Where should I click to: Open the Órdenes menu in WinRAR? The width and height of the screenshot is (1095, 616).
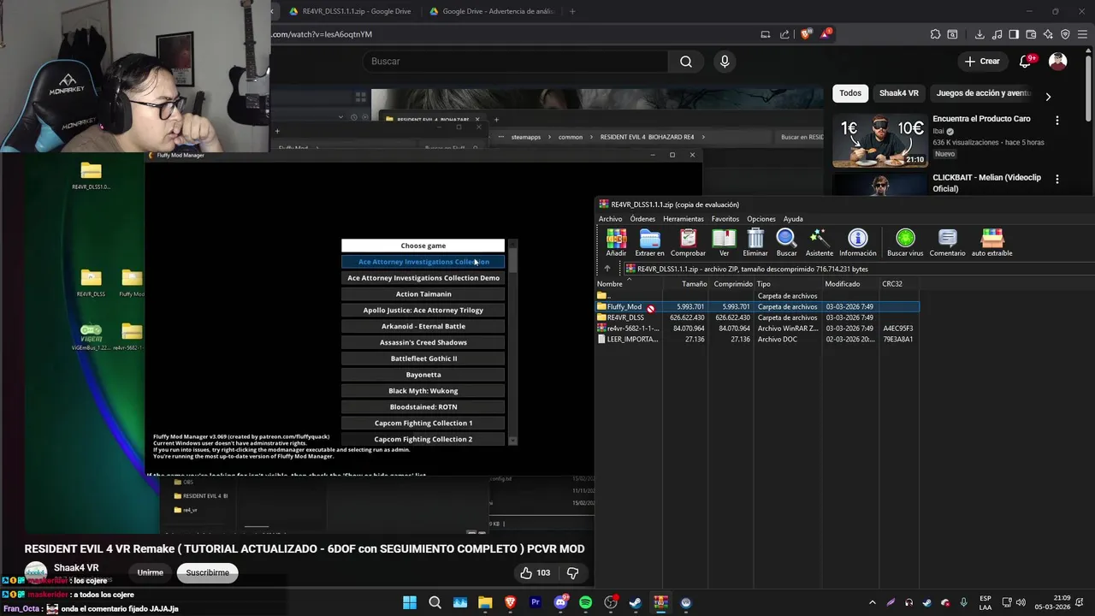642,219
